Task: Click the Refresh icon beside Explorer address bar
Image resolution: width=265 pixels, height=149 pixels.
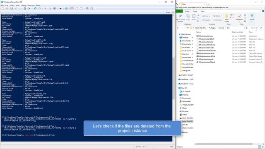Action: [x=247, y=28]
